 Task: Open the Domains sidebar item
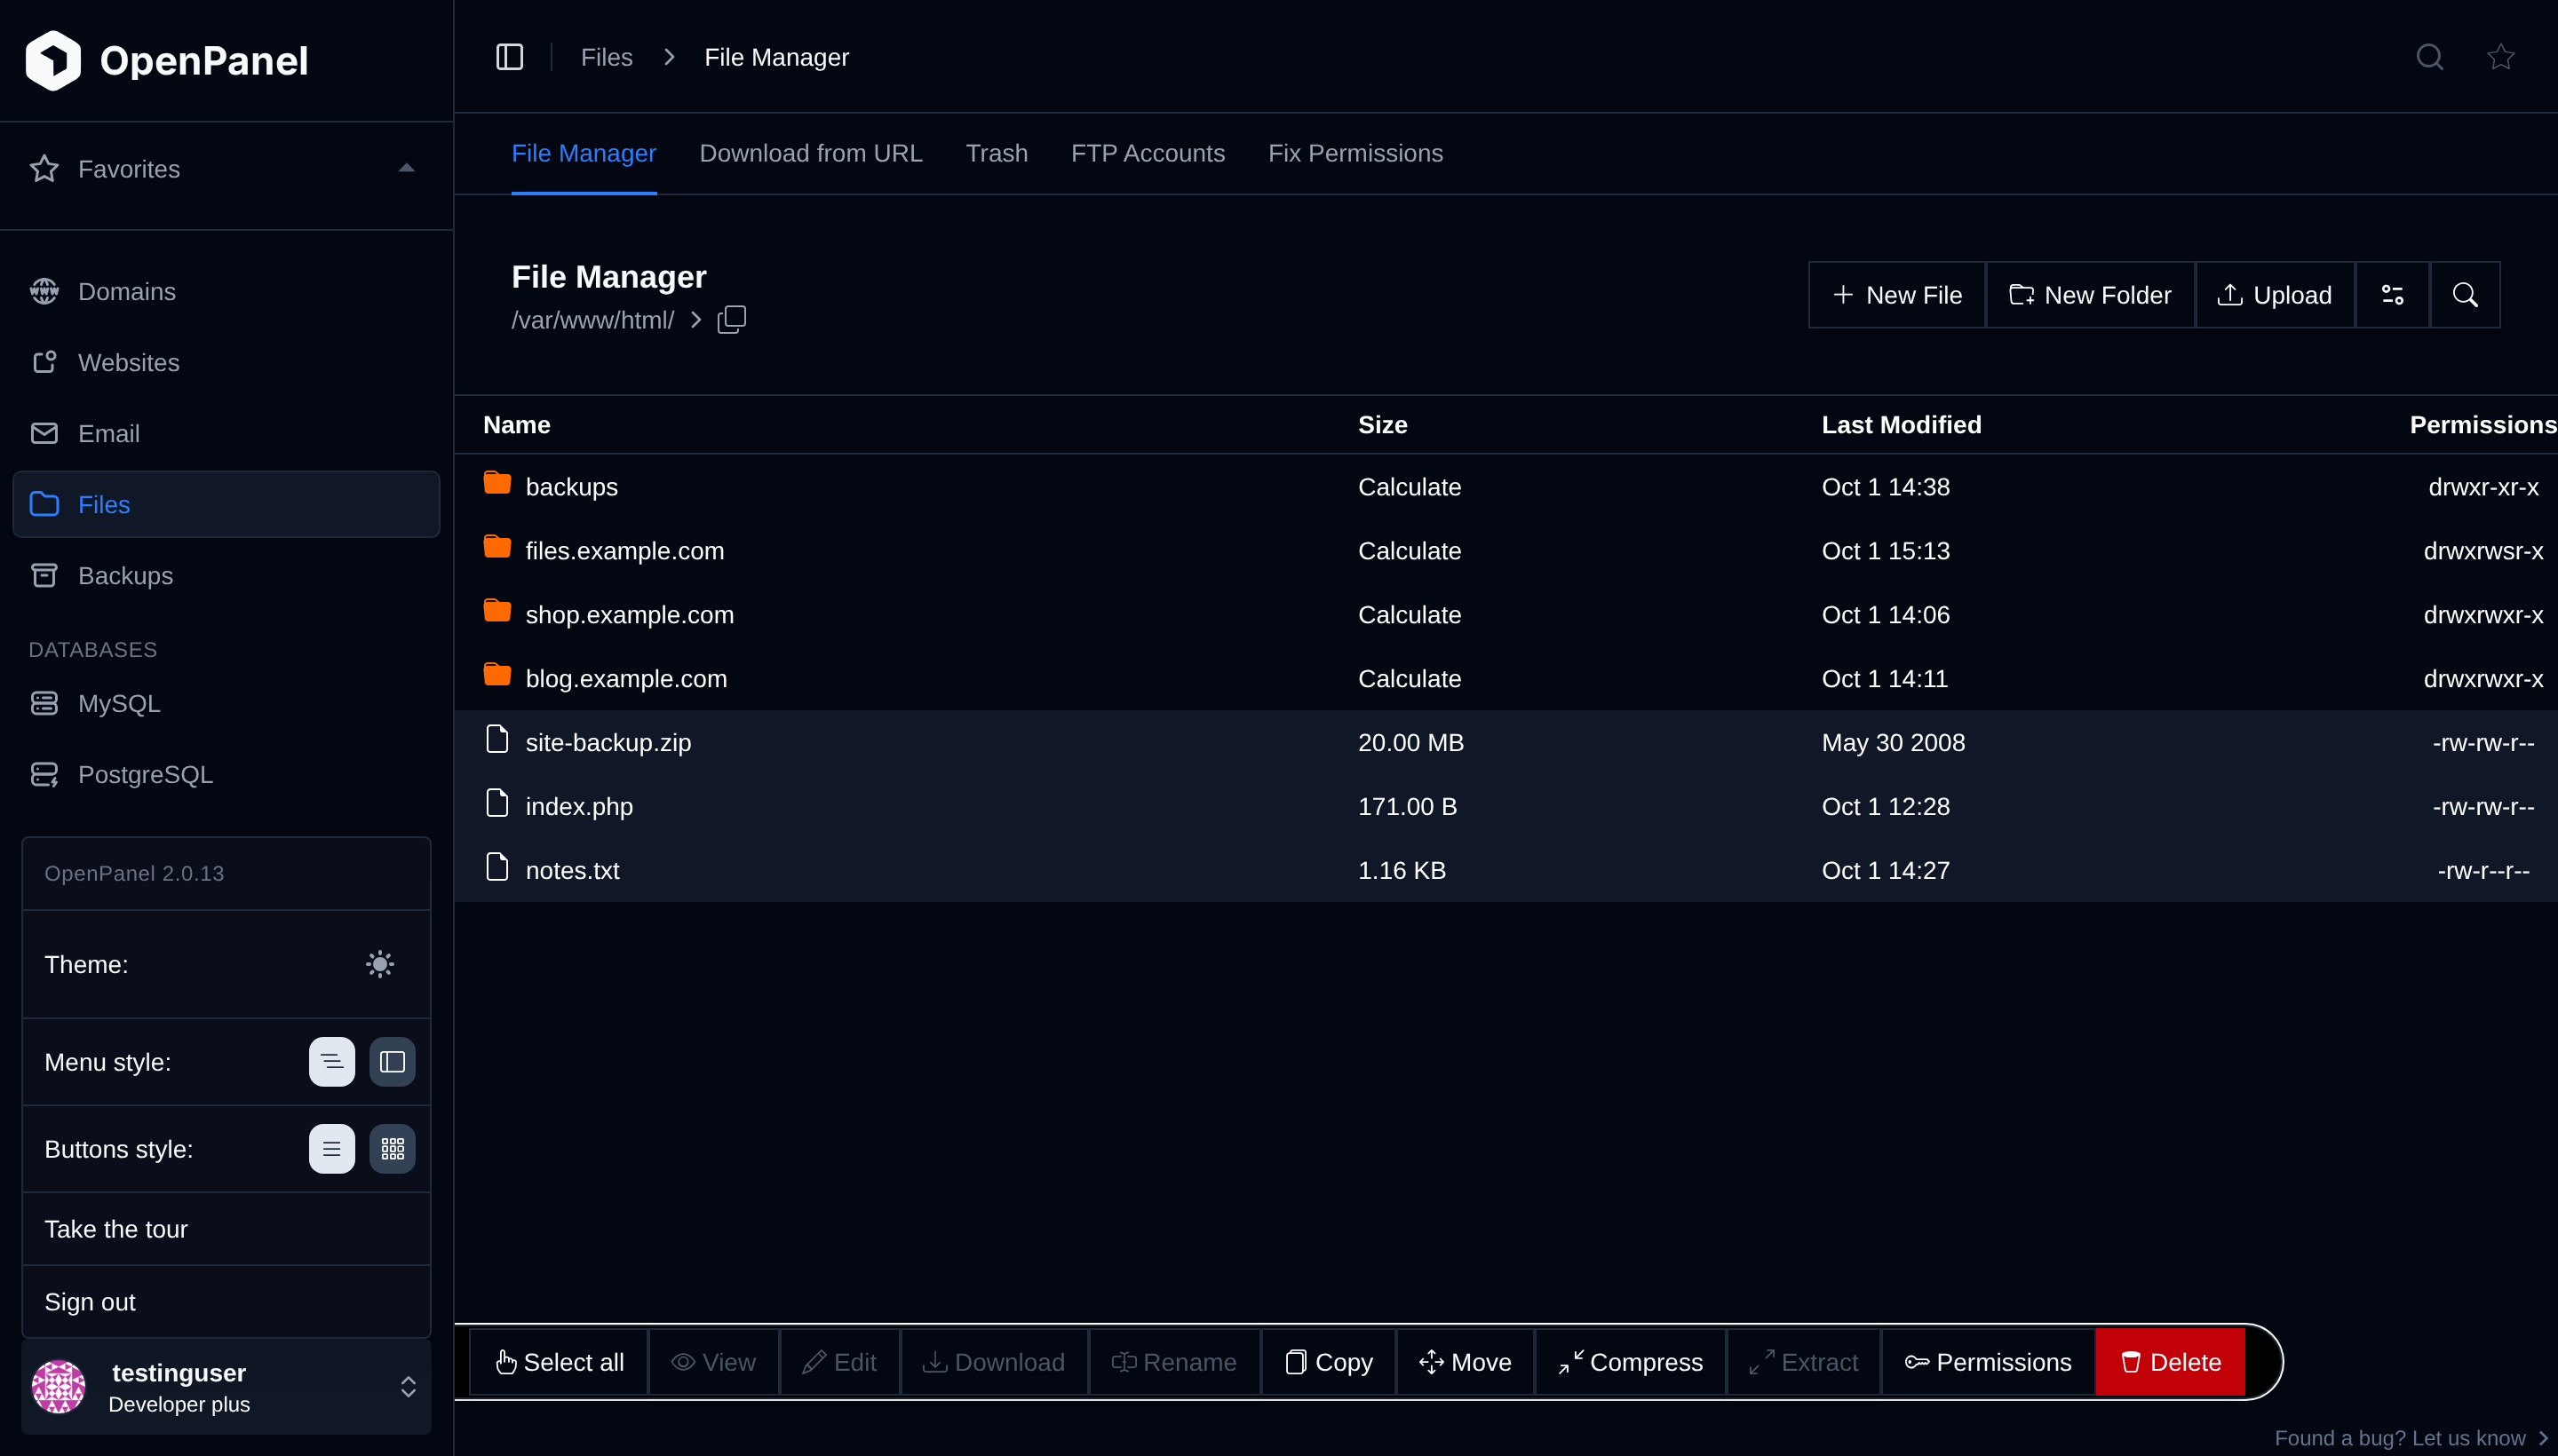point(226,291)
